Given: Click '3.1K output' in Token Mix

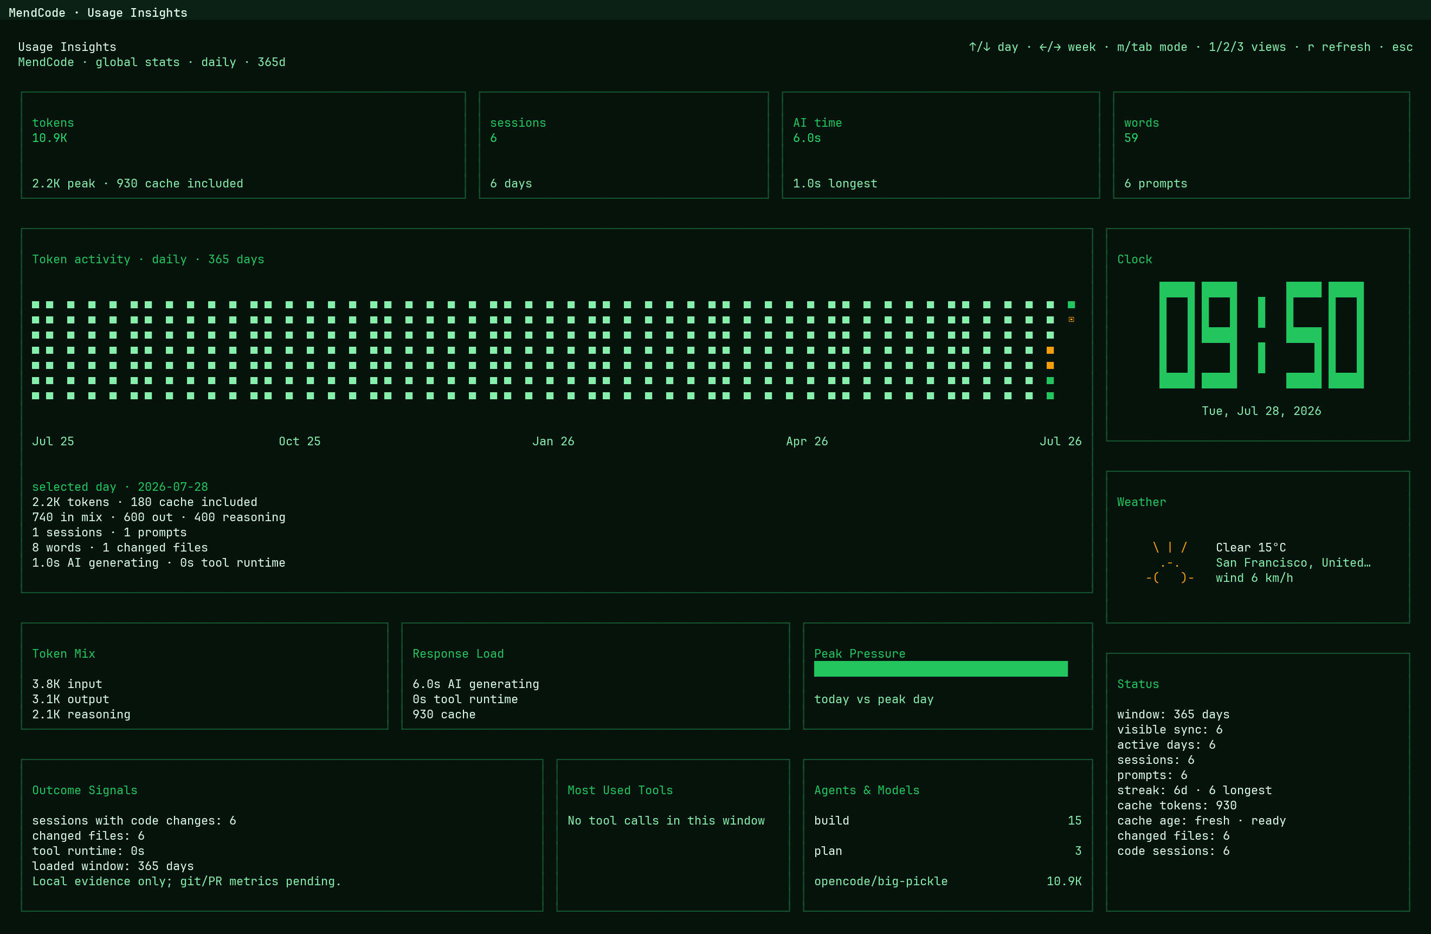Looking at the screenshot, I should coord(70,699).
